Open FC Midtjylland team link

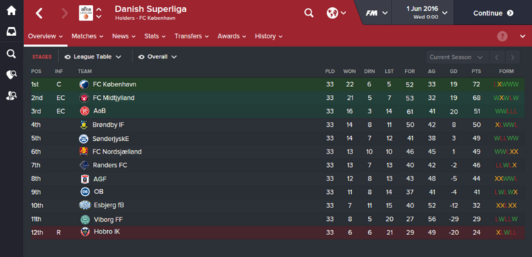(113, 98)
